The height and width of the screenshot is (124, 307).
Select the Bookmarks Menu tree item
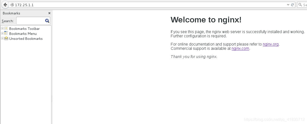(x=23, y=34)
